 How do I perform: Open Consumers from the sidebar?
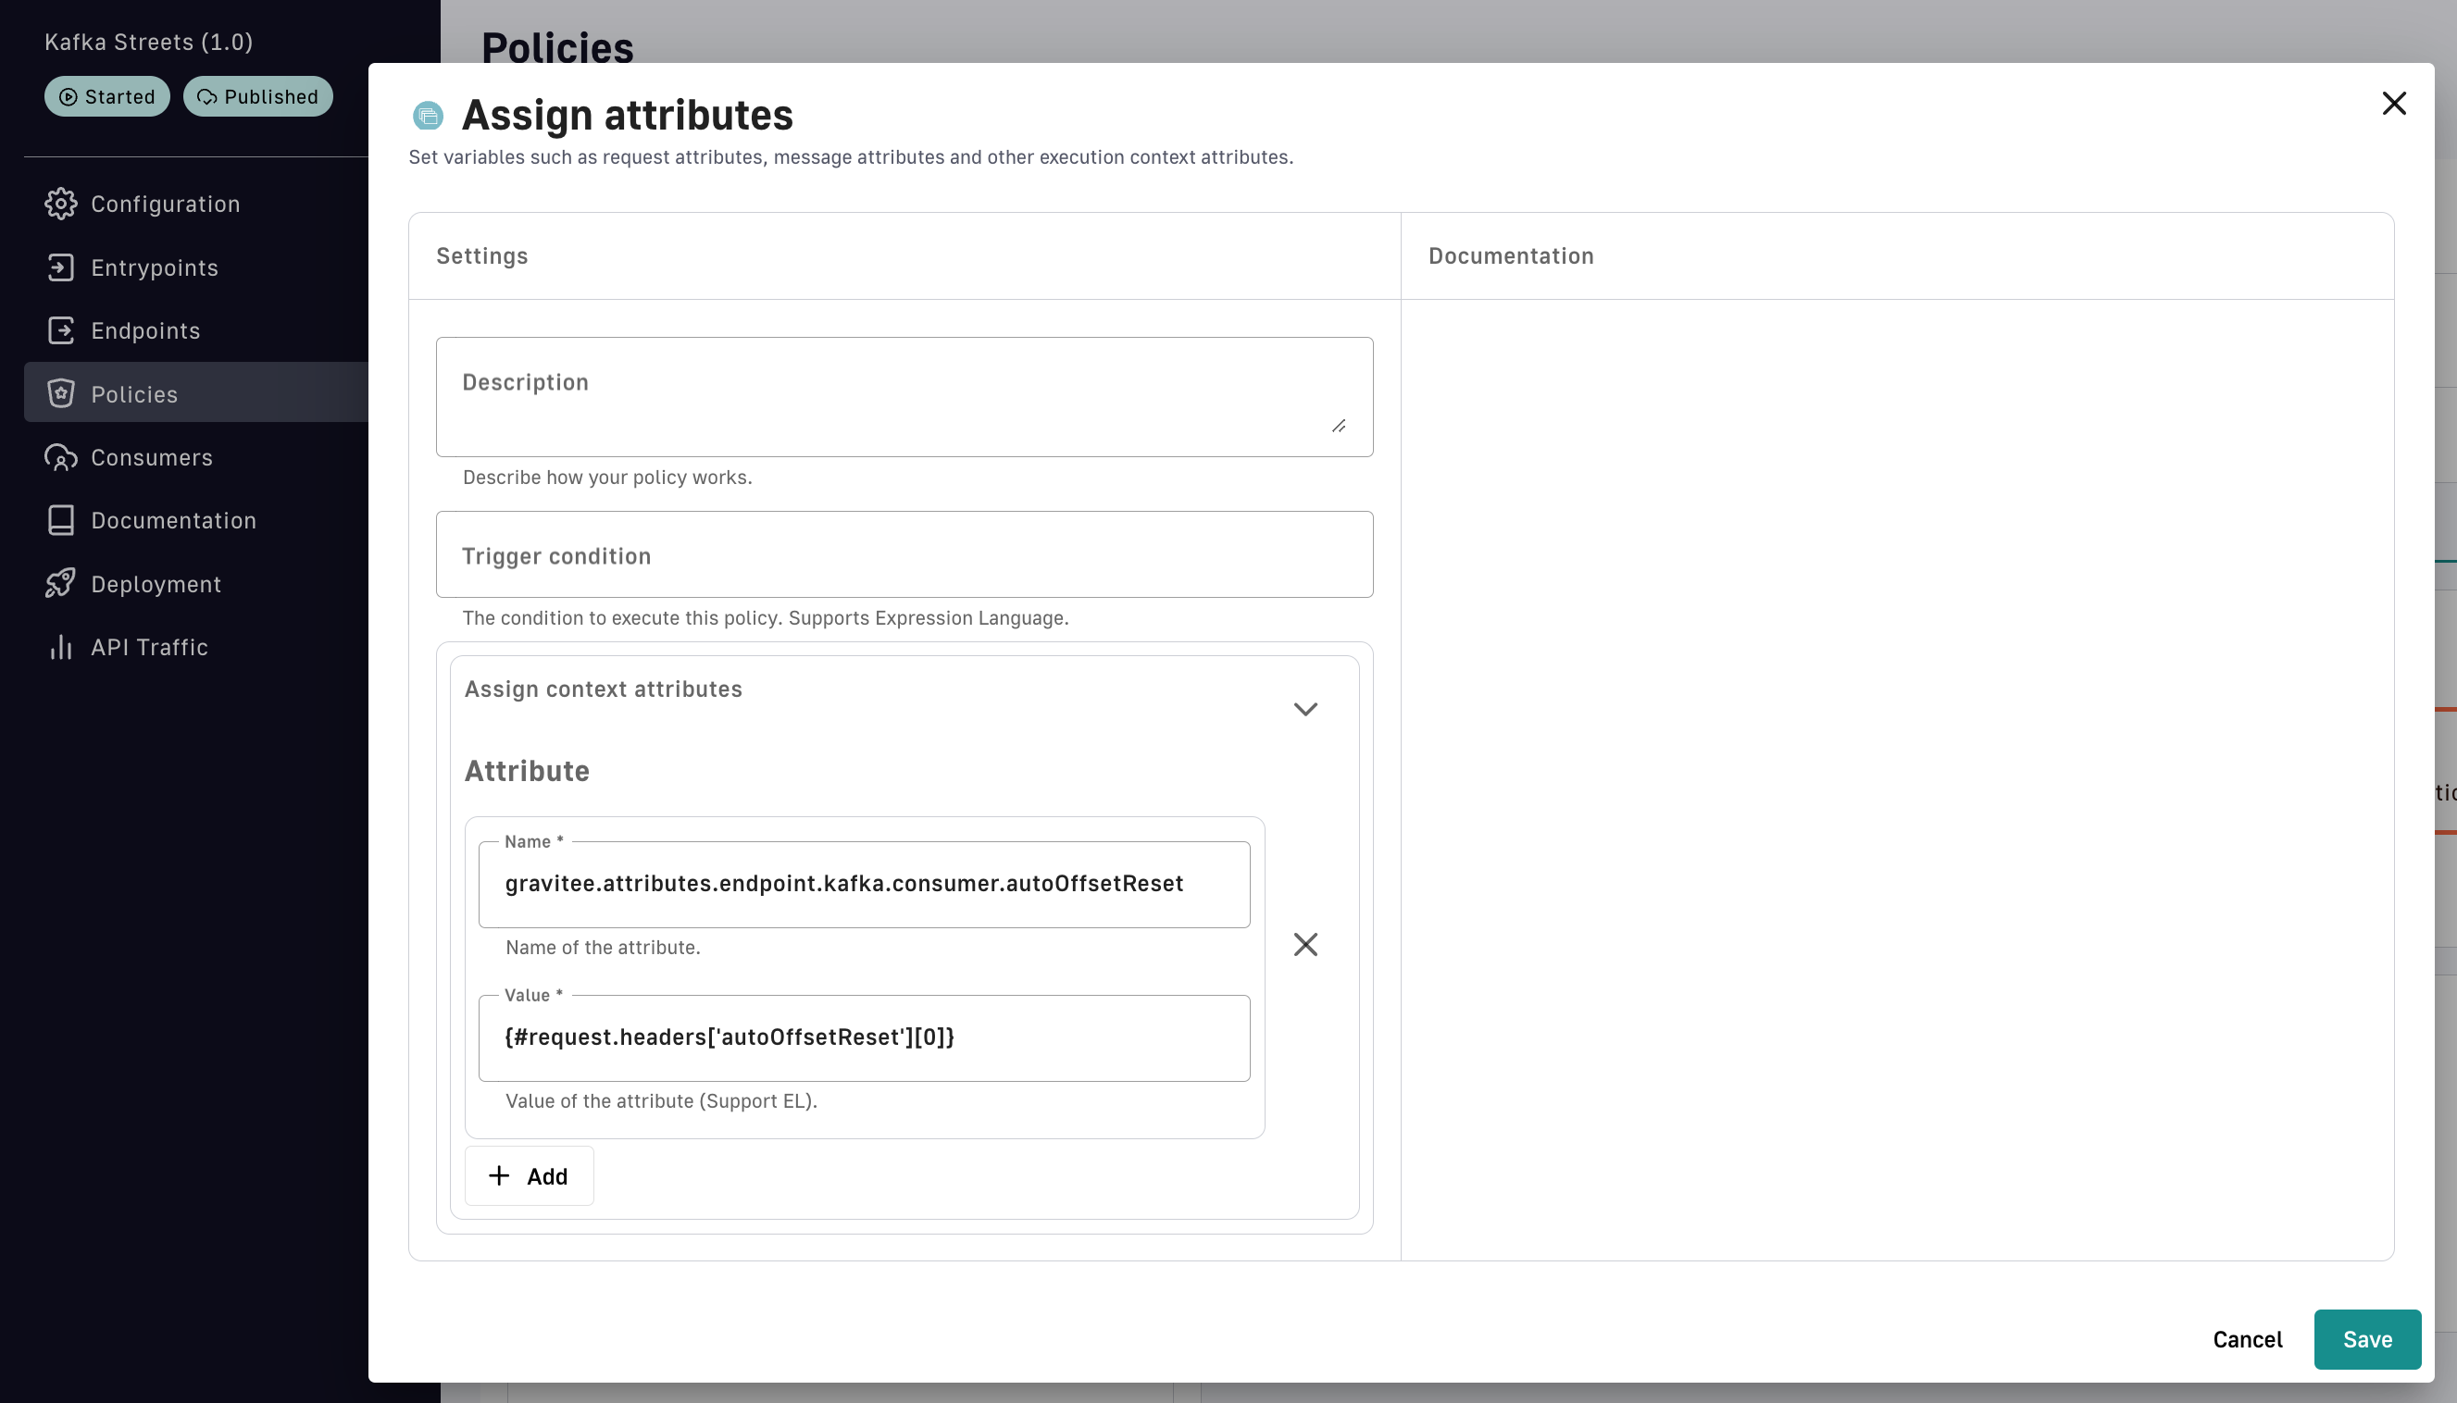pos(151,457)
